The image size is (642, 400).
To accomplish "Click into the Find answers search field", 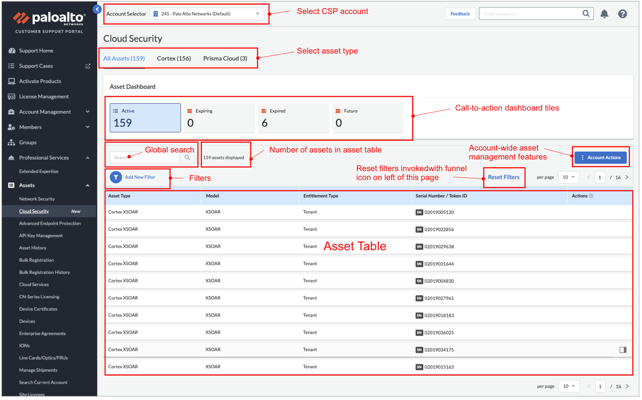I will pos(529,14).
